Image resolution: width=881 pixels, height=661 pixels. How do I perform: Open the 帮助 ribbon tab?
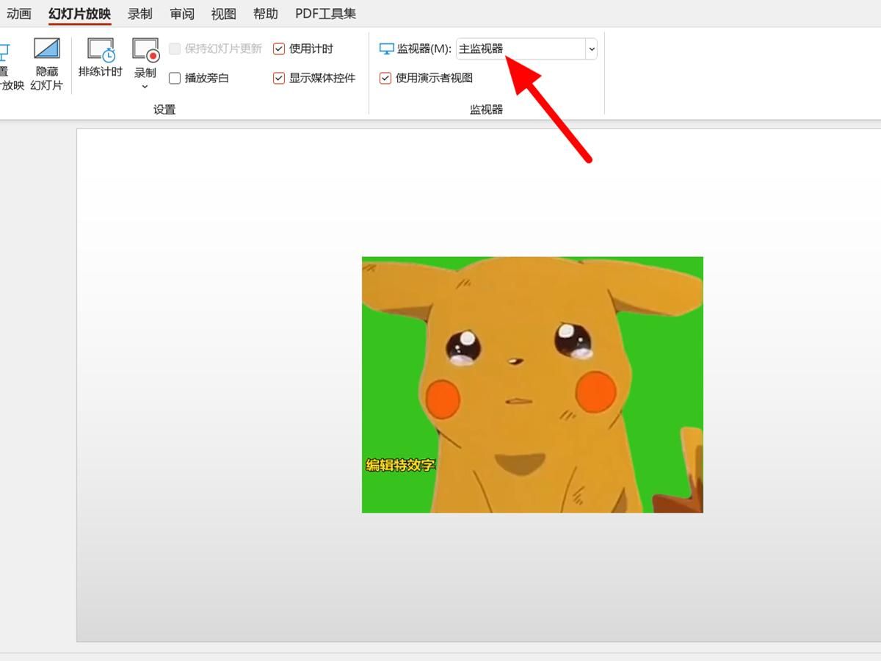265,13
